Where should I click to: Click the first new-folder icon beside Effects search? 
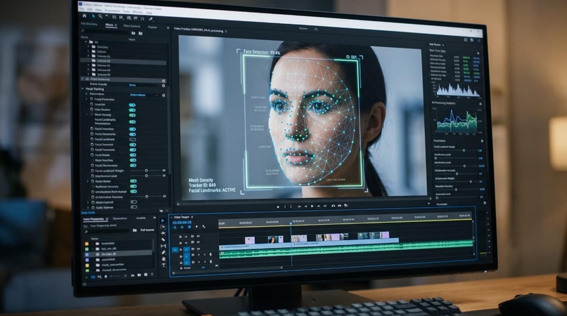[134, 33]
